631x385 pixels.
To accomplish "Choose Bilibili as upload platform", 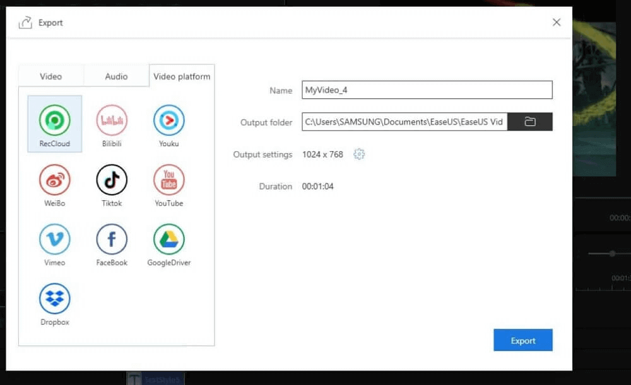I will 112,120.
